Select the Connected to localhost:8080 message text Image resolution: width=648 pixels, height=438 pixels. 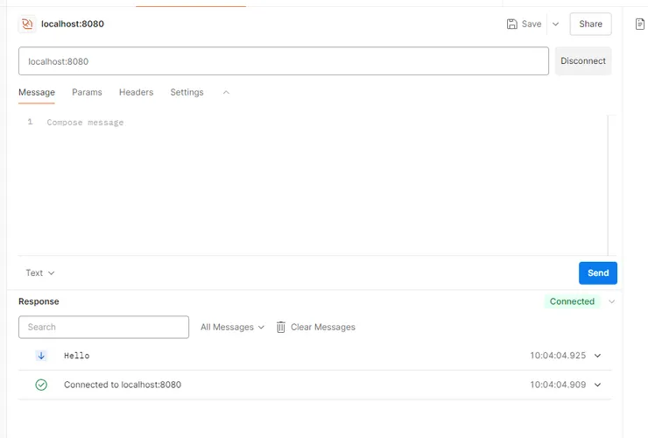point(123,385)
